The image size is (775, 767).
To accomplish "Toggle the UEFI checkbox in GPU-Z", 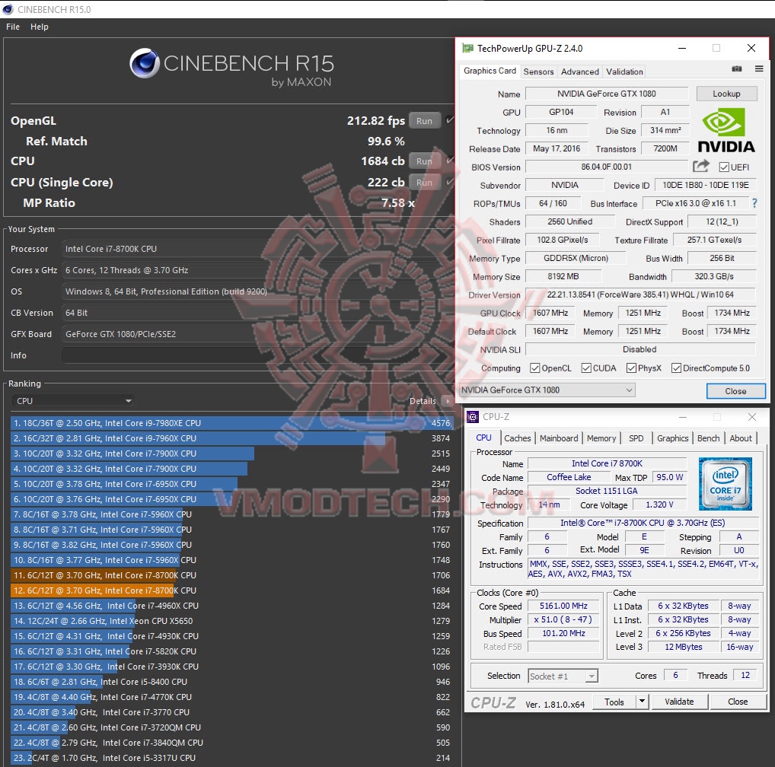I will pyautogui.click(x=723, y=167).
